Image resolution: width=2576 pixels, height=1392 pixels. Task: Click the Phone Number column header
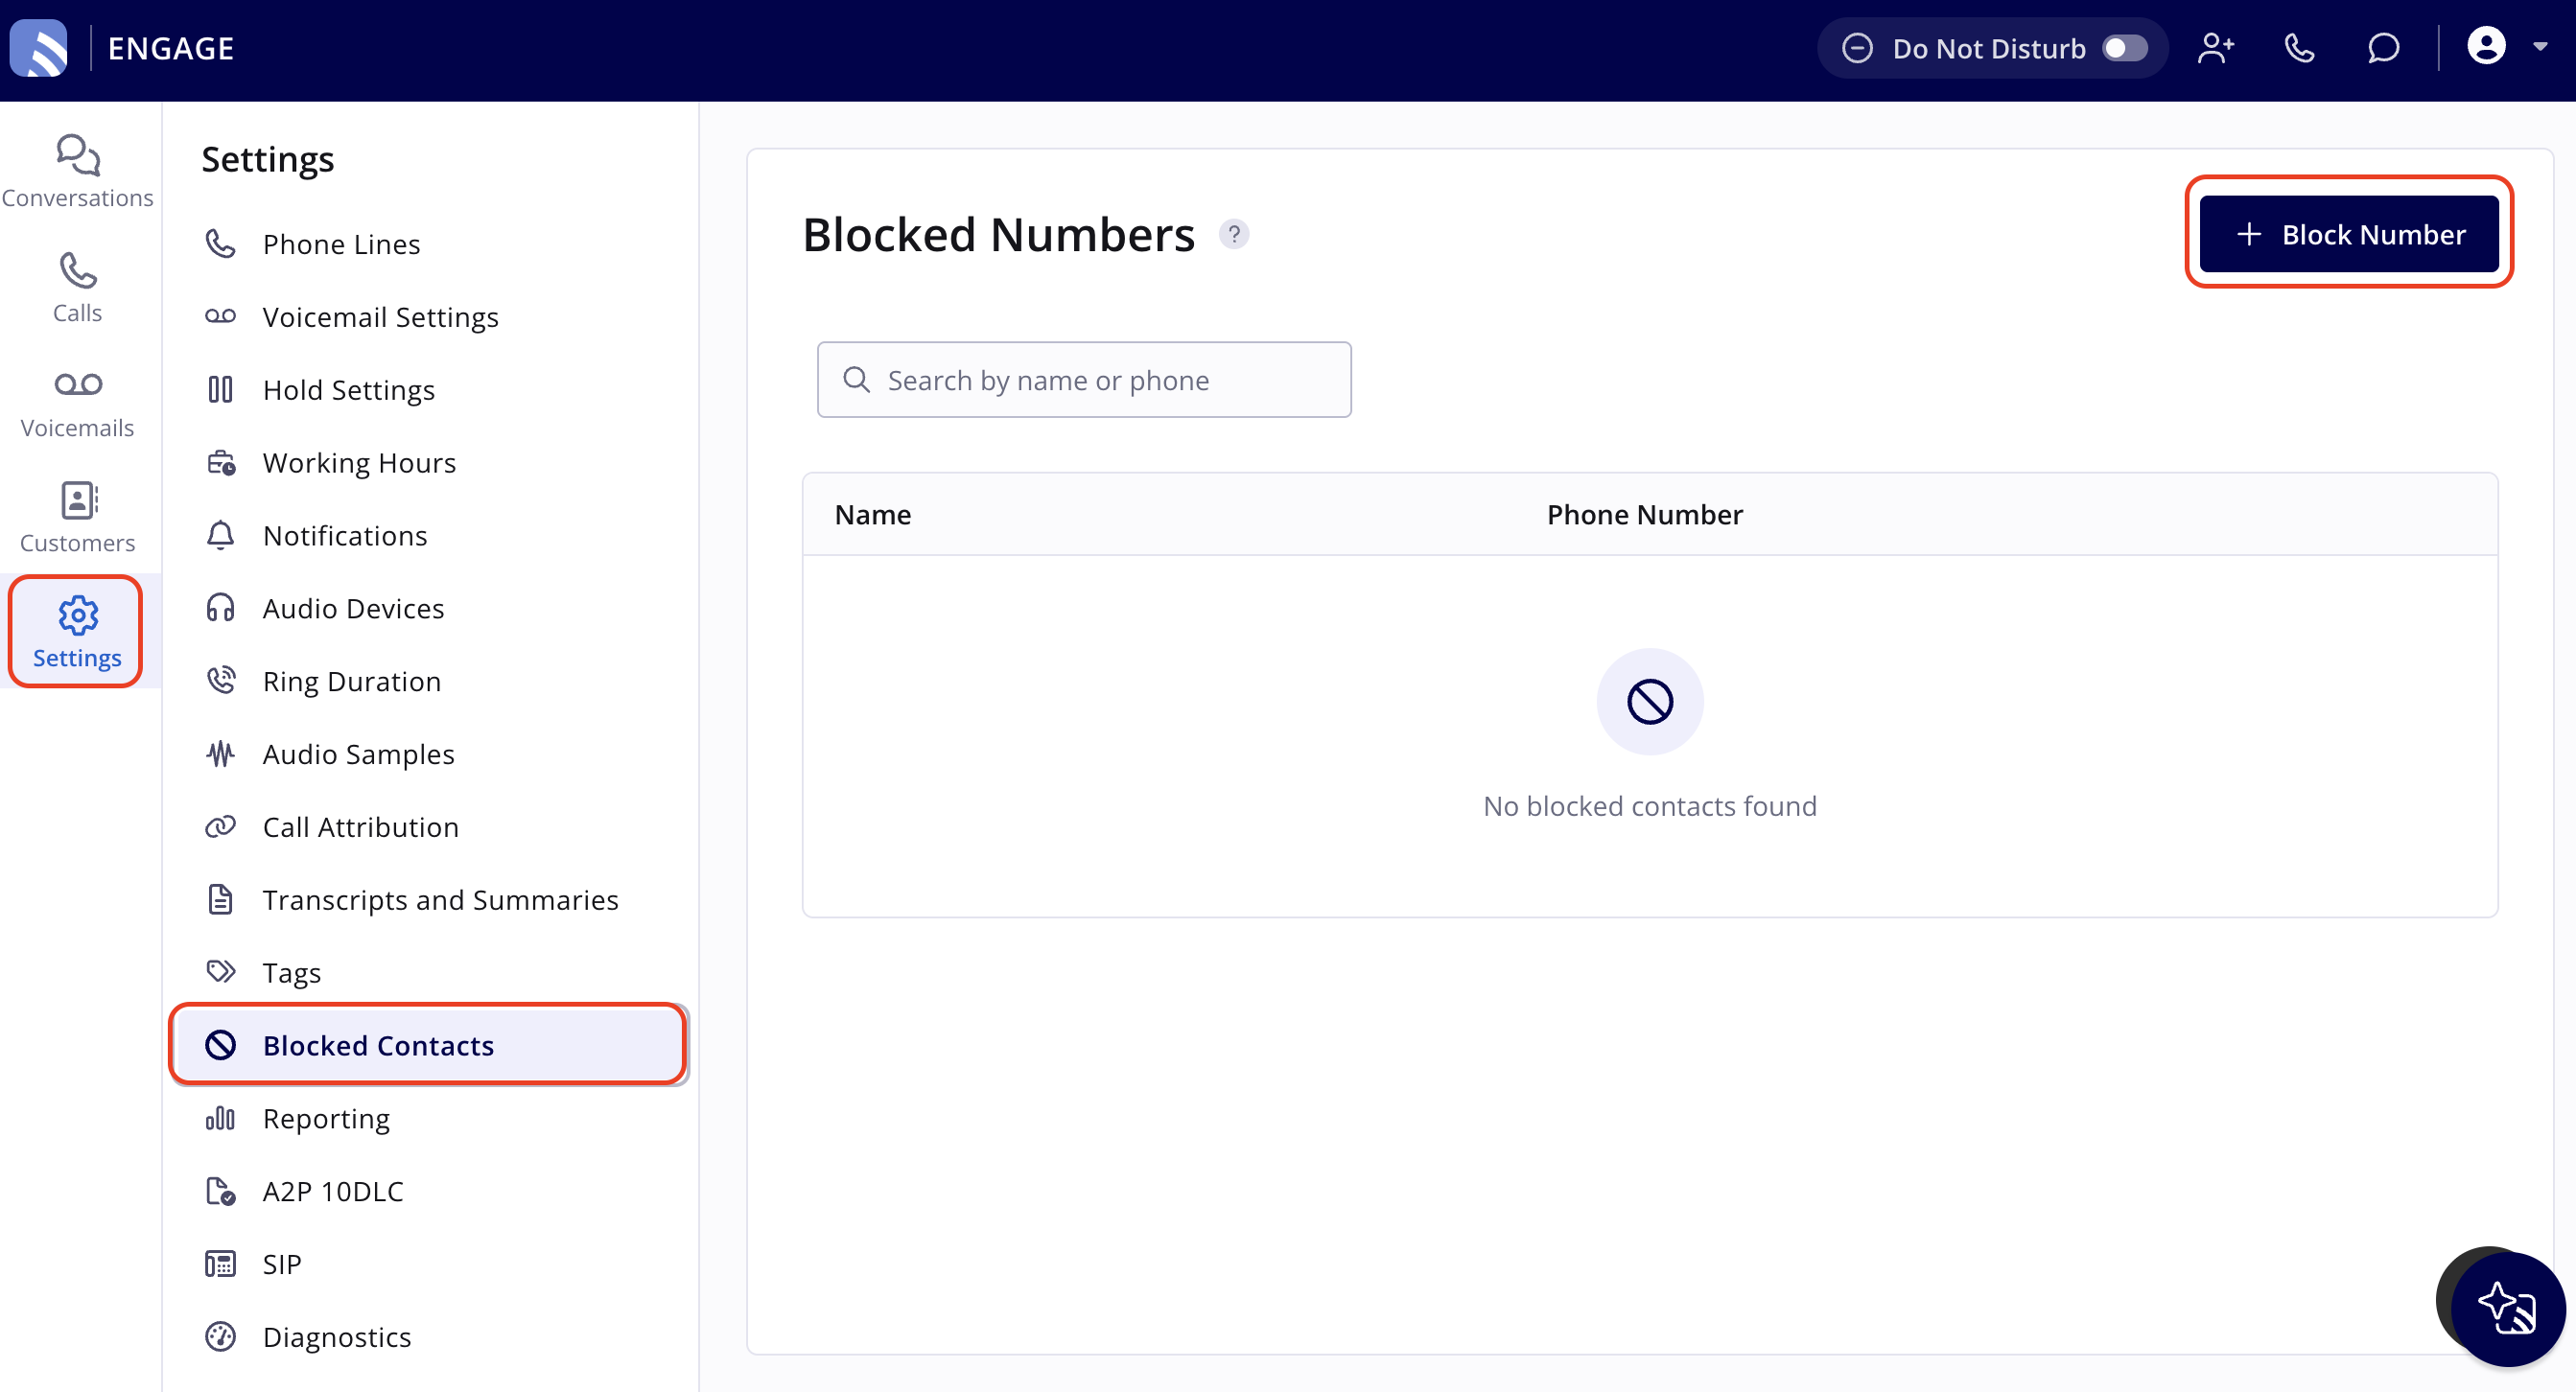(1645, 515)
